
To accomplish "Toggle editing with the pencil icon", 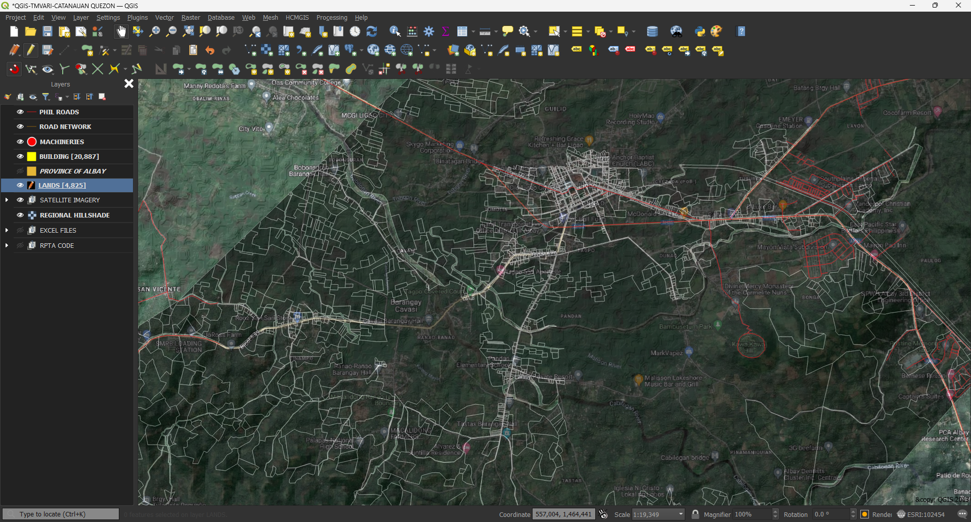I will (x=30, y=50).
